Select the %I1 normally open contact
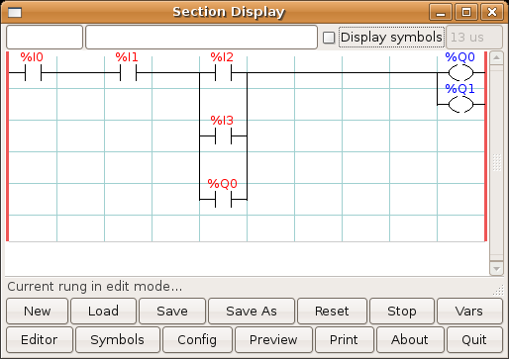This screenshot has width=509, height=359. (x=128, y=72)
